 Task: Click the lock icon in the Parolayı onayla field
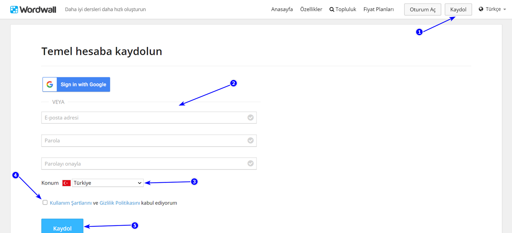click(251, 163)
